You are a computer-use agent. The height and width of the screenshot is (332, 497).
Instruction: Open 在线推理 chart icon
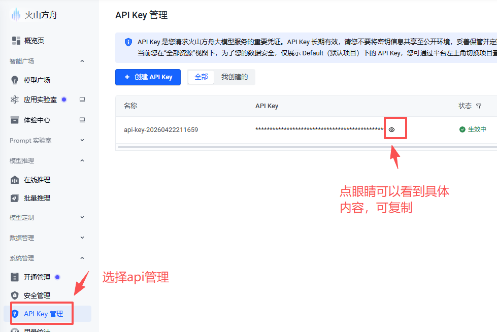click(15, 180)
